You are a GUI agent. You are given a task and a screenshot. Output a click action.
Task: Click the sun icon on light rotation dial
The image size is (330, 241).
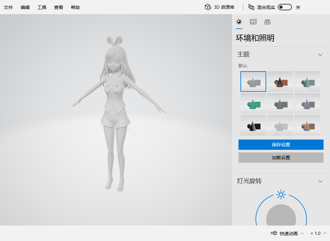(x=281, y=195)
